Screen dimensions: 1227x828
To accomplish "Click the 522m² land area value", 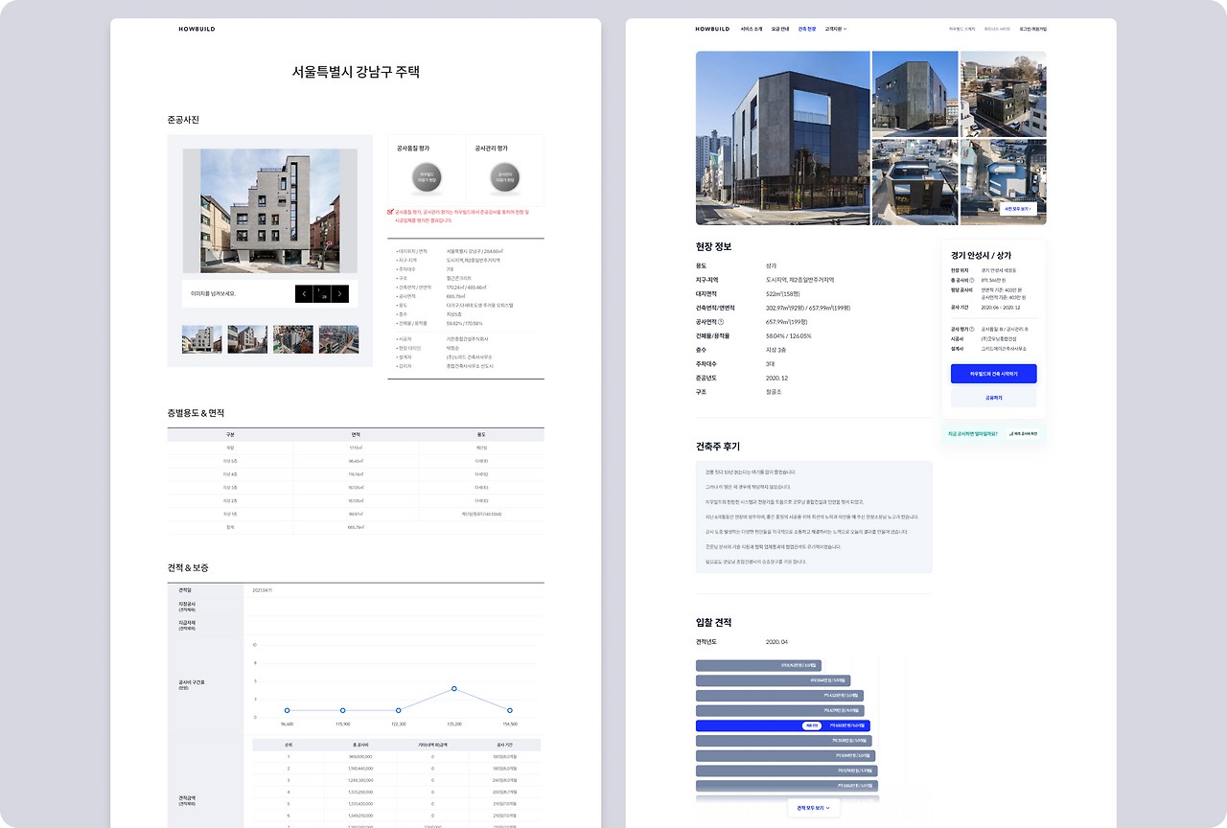I will 783,294.
